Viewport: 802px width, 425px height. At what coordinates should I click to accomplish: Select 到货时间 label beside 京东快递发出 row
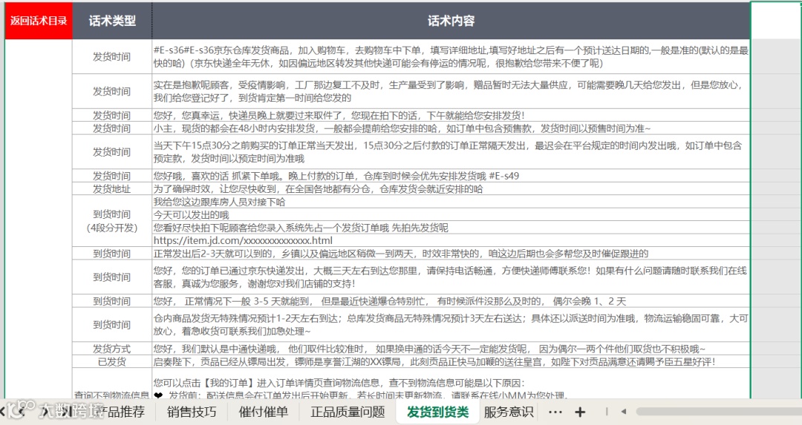click(112, 277)
